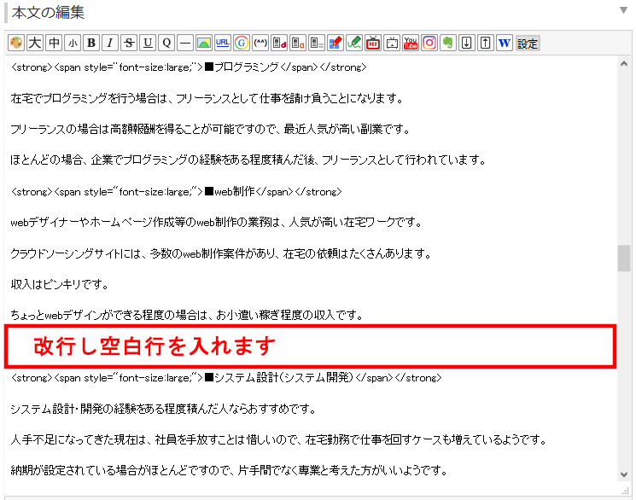The height and width of the screenshot is (500, 636).
Task: Click the line '人手不足になってきた現在は'
Action: point(278,439)
